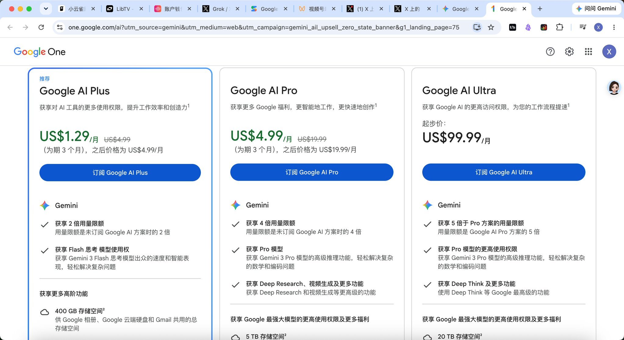Viewport: 624px width, 340px height.
Task: Open the media control icon
Action: [583, 27]
